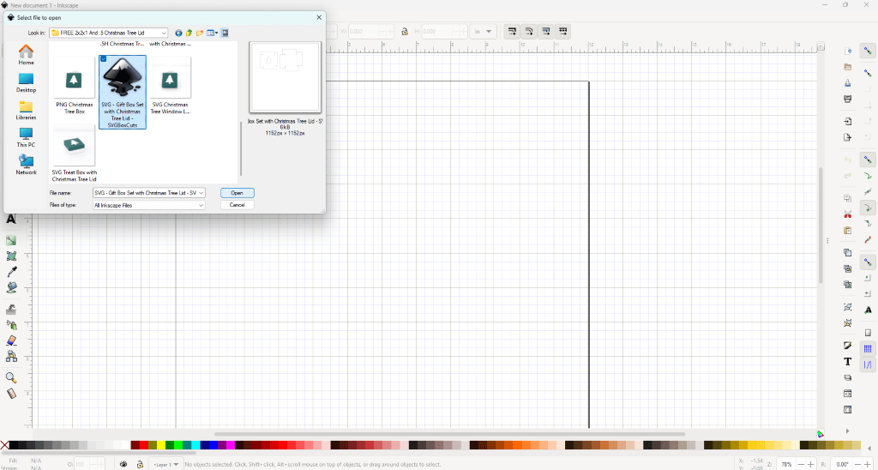Screen dimensions: 878x470
Task: Expand the Look in folder dropdown
Action: pyautogui.click(x=163, y=33)
